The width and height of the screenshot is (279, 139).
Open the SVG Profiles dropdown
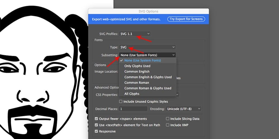135,34
